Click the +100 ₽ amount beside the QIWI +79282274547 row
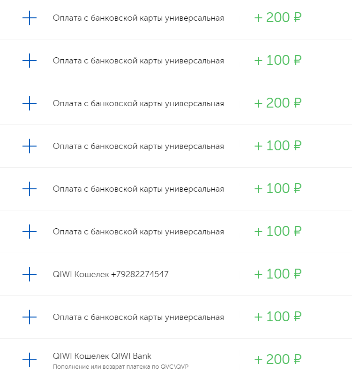 tap(277, 274)
